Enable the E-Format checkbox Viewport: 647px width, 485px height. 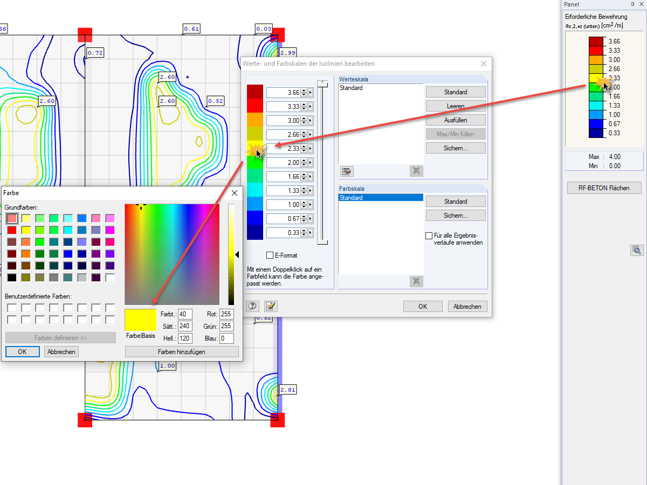(x=270, y=255)
